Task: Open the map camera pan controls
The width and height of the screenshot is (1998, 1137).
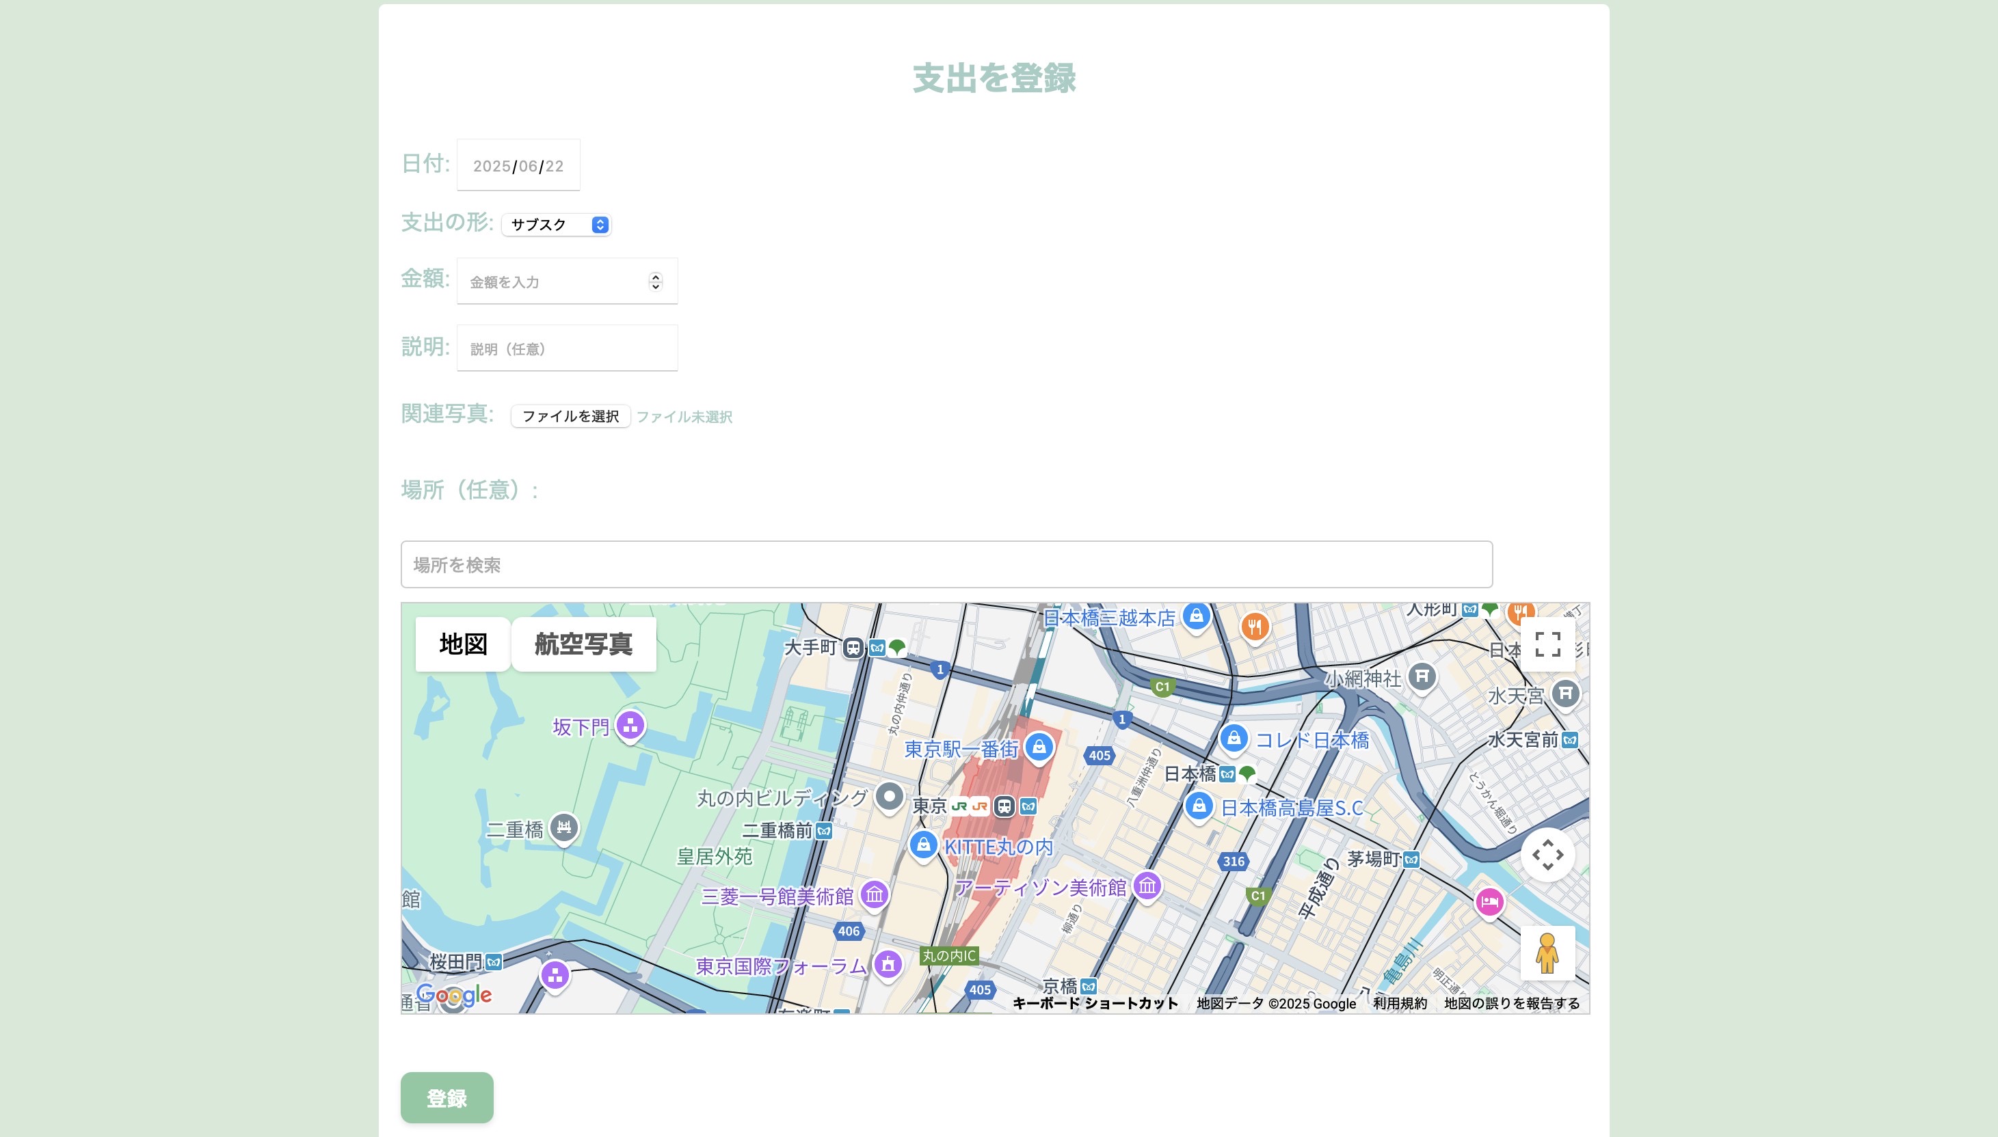Action: [1547, 854]
